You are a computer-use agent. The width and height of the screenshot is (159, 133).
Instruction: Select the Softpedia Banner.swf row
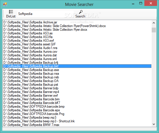click(x=77, y=96)
